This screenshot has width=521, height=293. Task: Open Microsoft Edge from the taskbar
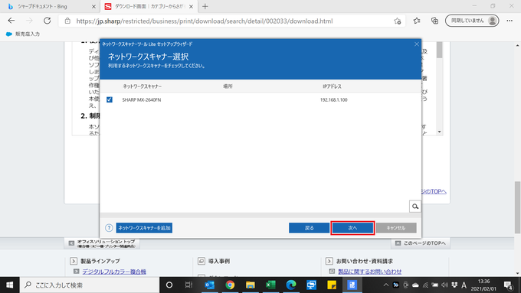click(291, 285)
